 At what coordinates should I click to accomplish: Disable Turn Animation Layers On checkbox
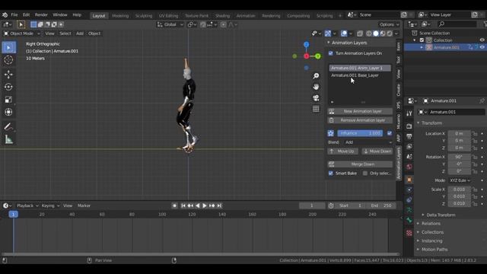click(331, 53)
